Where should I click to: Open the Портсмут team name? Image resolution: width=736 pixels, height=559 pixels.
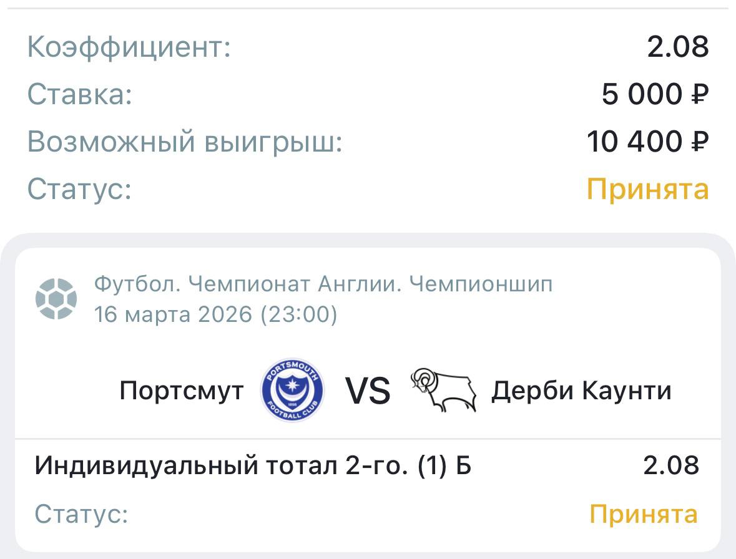(x=182, y=391)
